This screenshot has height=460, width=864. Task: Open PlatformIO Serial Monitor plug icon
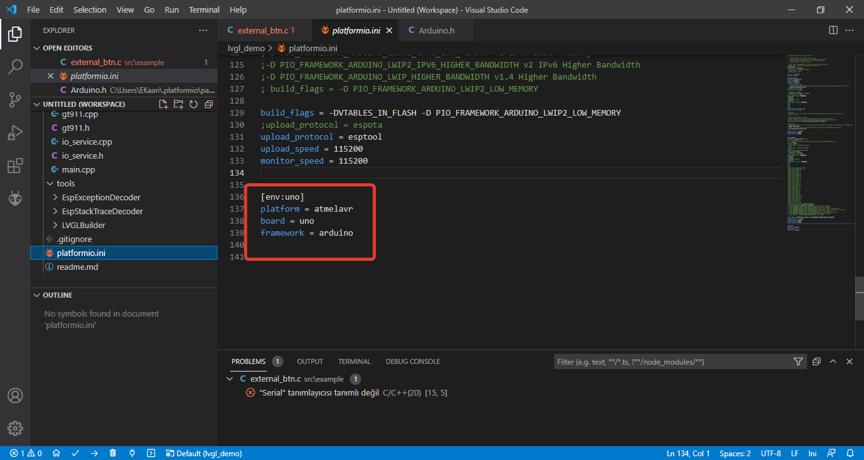coord(132,453)
